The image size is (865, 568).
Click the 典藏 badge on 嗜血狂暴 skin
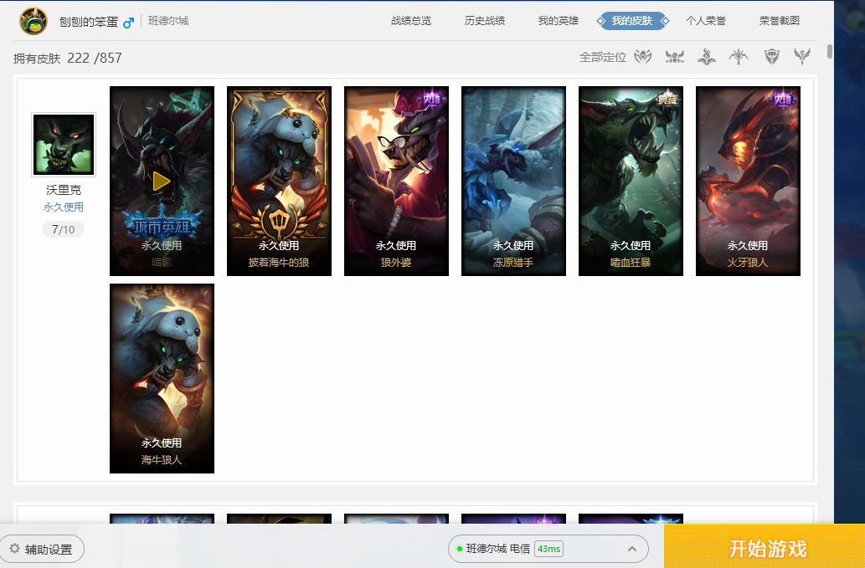(x=667, y=100)
